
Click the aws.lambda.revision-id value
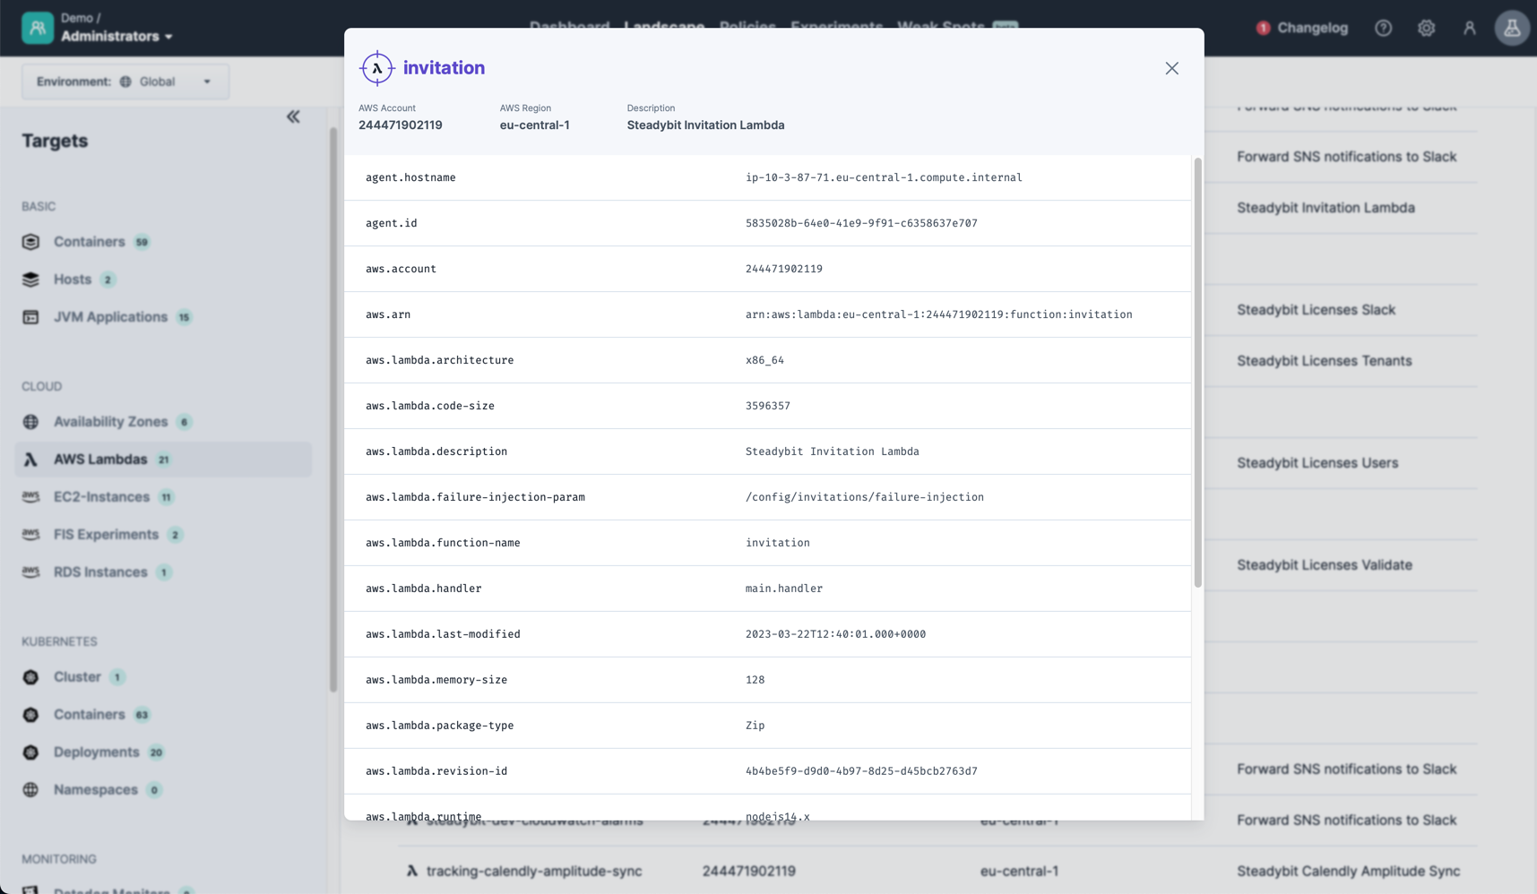[861, 771]
